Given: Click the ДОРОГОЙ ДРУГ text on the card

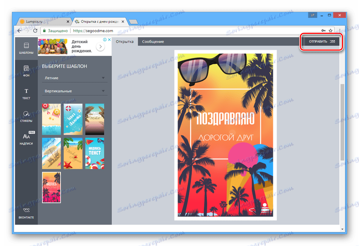Looking at the screenshot, I should click(x=226, y=137).
